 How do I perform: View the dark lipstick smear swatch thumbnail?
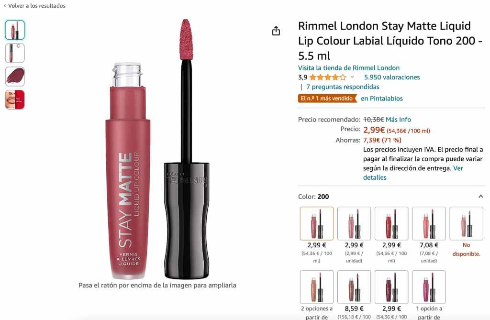click(15, 76)
